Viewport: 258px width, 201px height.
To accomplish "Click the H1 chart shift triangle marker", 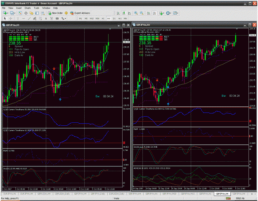I will pos(110,29).
